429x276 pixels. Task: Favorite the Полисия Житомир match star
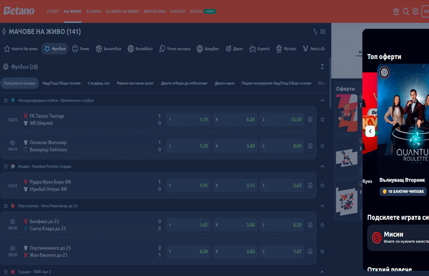(x=322, y=146)
